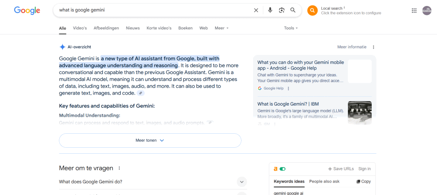437x195 pixels.
Task: Switch to the Afbeeldingen tab
Action: pos(106,28)
